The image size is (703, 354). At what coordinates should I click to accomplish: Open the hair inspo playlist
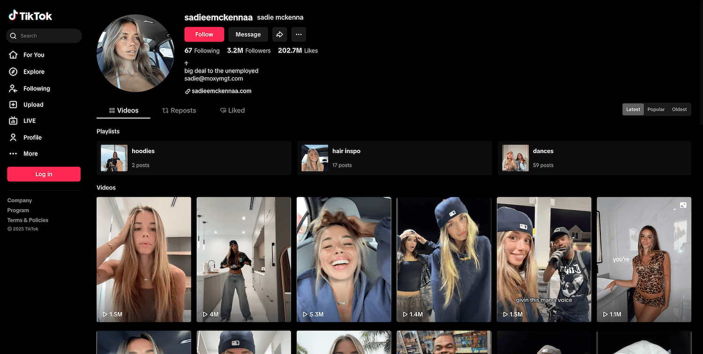(394, 158)
